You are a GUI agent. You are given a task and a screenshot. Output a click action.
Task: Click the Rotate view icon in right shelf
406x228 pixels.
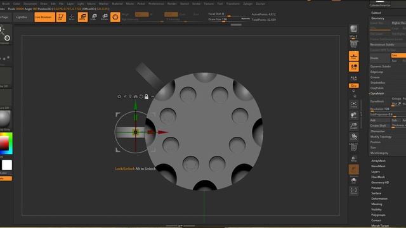click(354, 137)
